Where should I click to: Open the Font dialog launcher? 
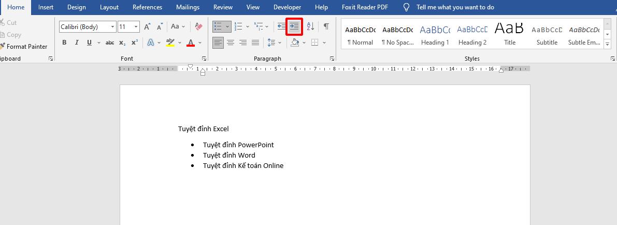(x=204, y=59)
